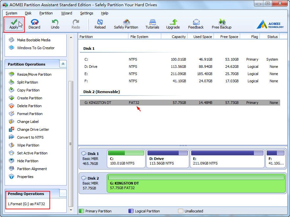Viewport: 290px width, 217px height.
Task: Select the D: Drive partition row
Action: click(180, 67)
